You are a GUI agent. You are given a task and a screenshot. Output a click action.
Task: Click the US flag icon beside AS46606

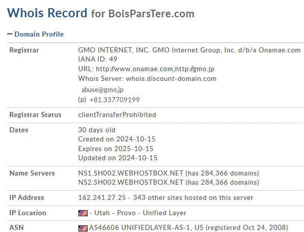83,228
